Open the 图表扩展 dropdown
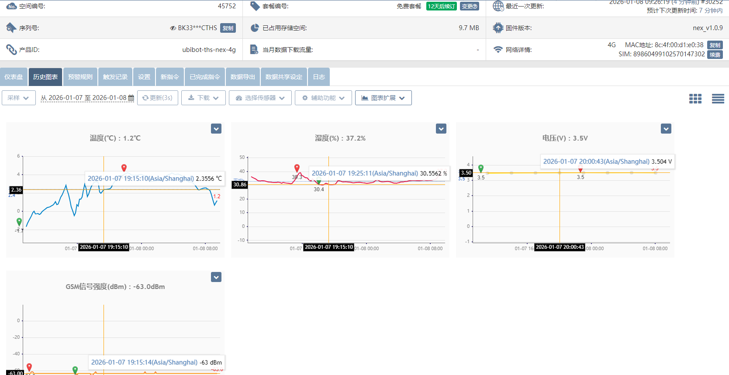Screen dimensions: 729x375 click(383, 98)
